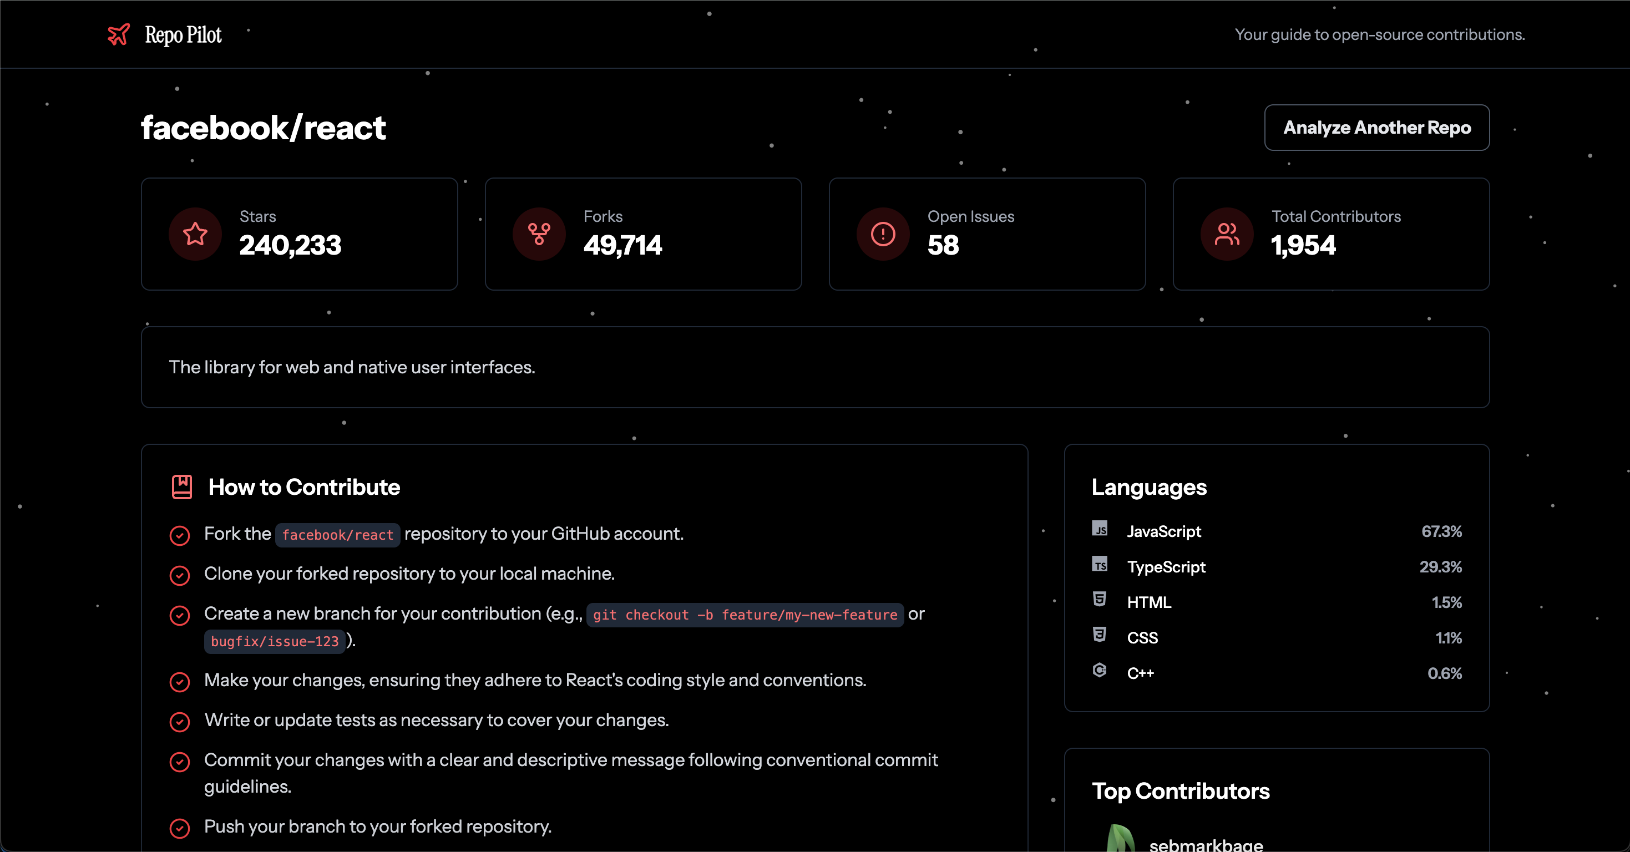Toggle the checkmark beside Clone your forked repository
This screenshot has width=1630, height=852.
click(x=180, y=575)
